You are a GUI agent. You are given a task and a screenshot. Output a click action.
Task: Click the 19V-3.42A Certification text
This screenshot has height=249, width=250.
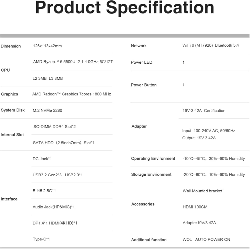pos(204,110)
